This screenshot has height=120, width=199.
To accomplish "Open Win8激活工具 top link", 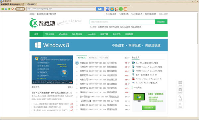I will coord(124,14).
